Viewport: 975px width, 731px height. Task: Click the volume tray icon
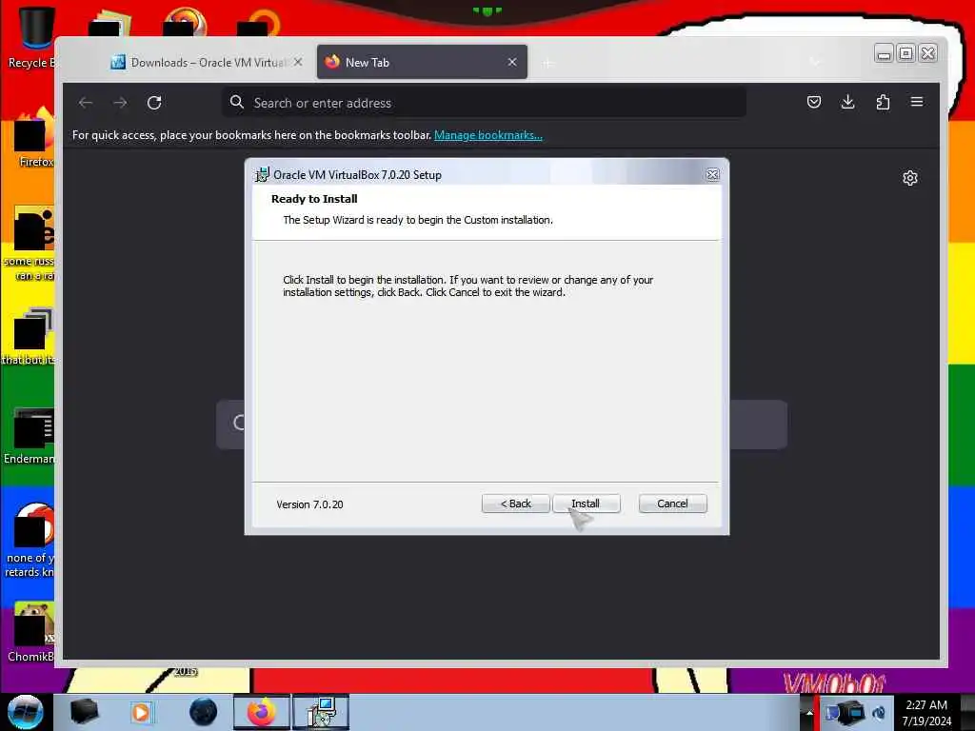(x=879, y=712)
